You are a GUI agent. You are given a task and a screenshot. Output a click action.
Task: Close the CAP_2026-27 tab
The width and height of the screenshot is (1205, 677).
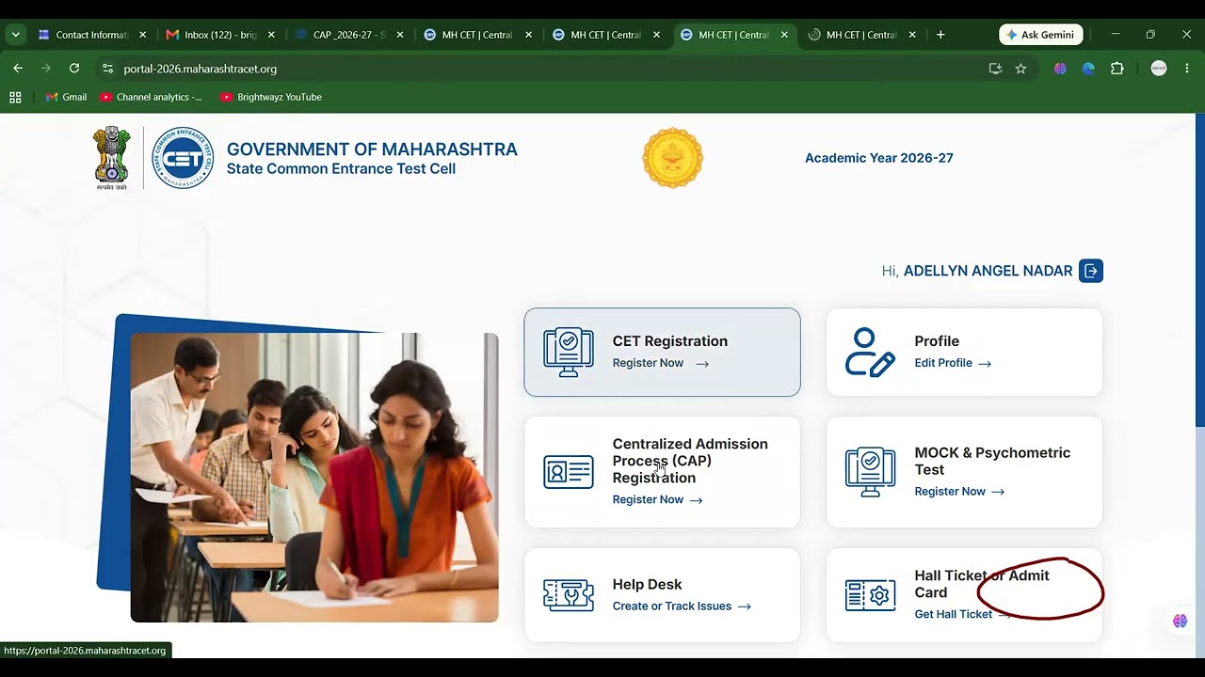coord(400,35)
